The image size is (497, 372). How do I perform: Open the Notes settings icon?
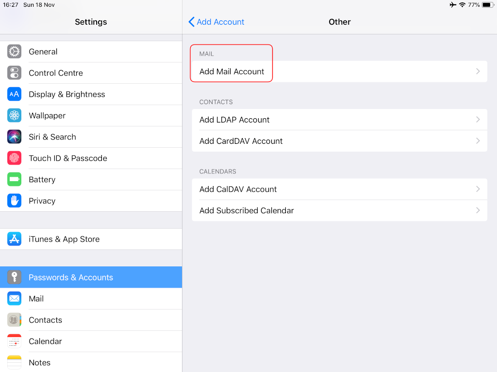click(x=14, y=362)
